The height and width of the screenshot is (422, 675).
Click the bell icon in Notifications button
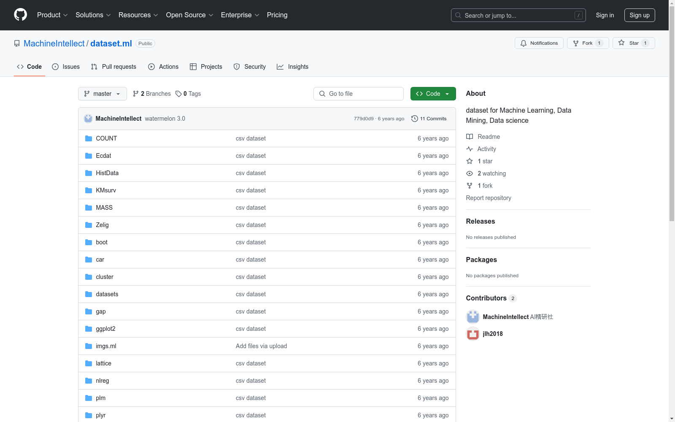coord(524,43)
